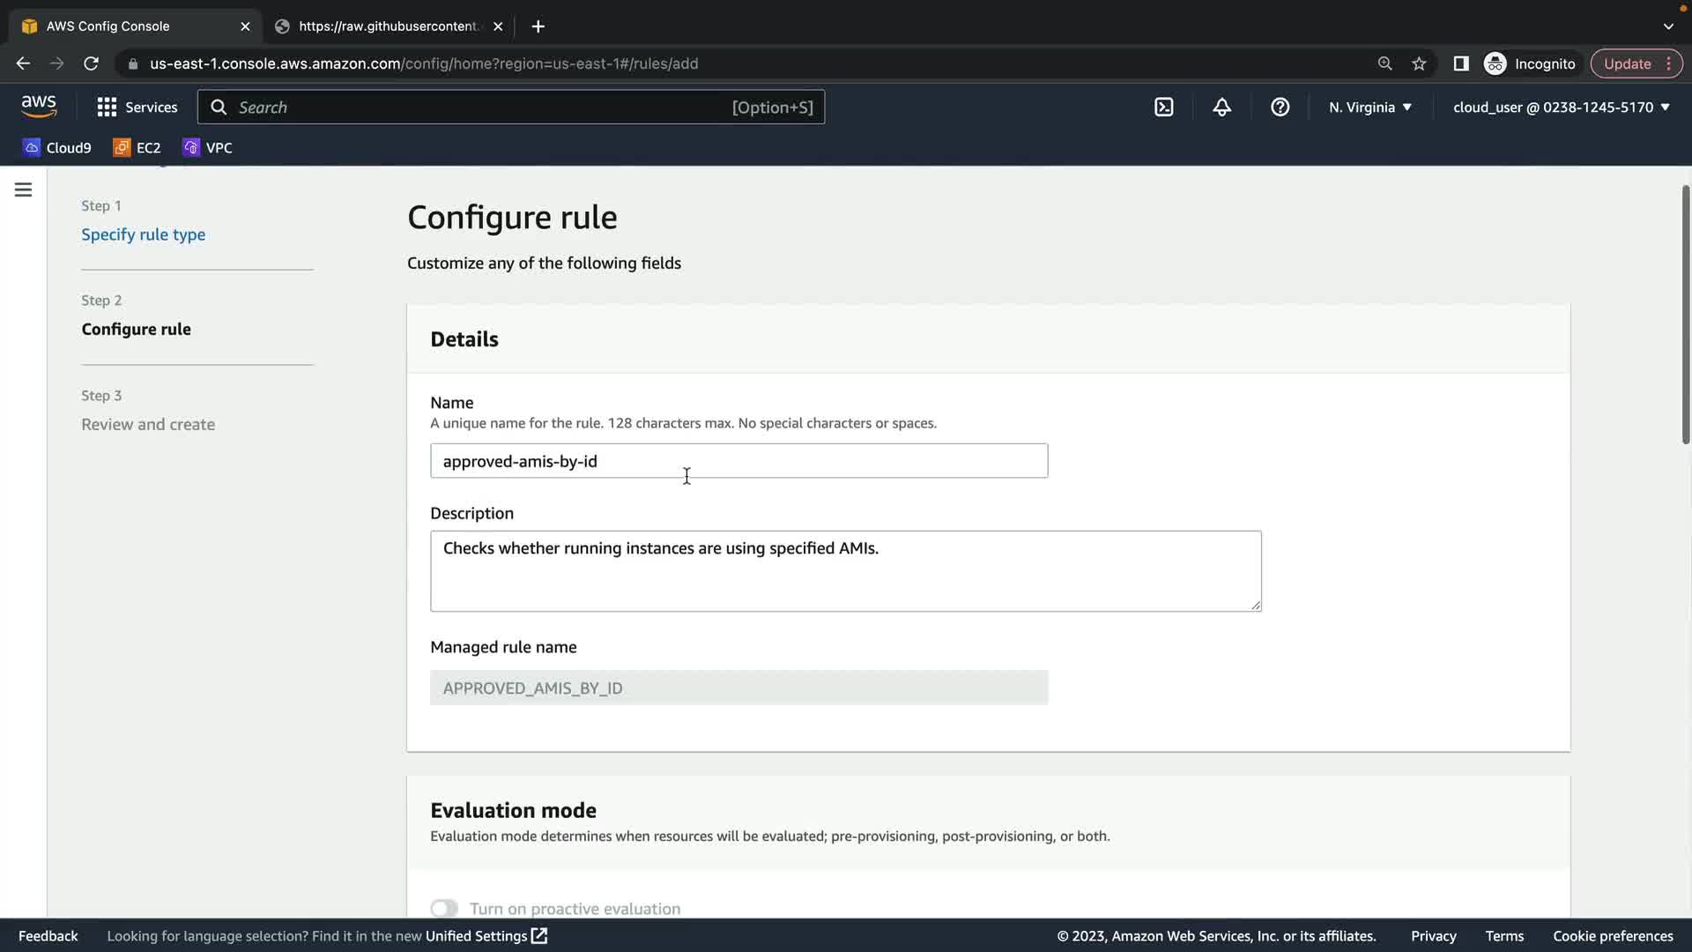The image size is (1692, 952).
Task: Open EC2 shortcut in favorites bar
Action: 137,148
